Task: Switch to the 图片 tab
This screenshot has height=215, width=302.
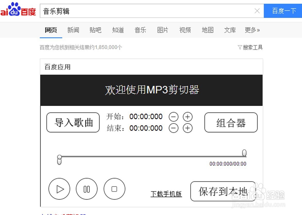Action: click(x=163, y=30)
